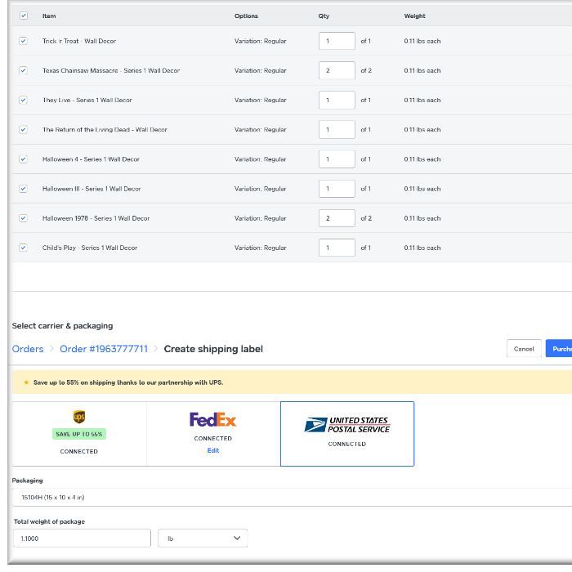Click the yellow info dot in UPS banner

tap(25, 382)
